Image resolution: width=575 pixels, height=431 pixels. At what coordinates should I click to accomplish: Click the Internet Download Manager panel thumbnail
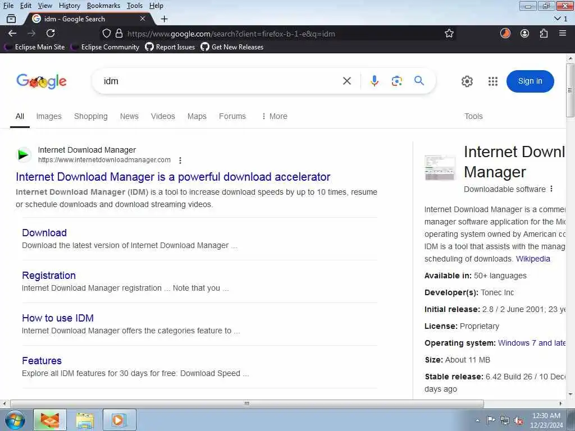click(440, 167)
